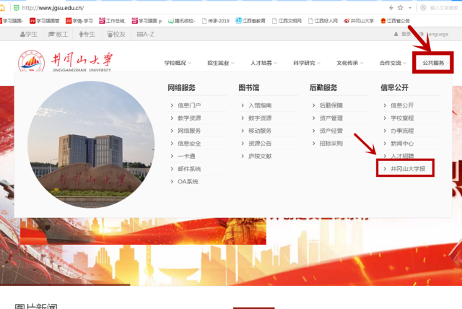Open the 井冈山大学报 link
462x309 pixels.
(407, 169)
